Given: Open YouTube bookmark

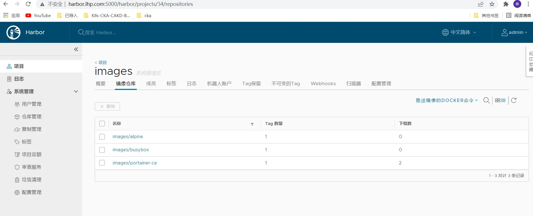Looking at the screenshot, I should pyautogui.click(x=38, y=15).
